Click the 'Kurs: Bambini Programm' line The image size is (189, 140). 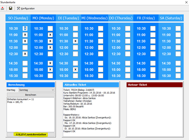[89, 93]
